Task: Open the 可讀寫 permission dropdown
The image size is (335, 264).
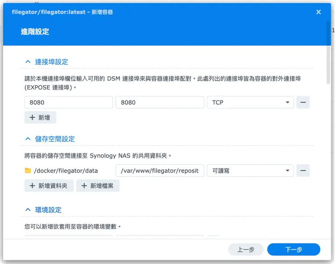Action: 250,171
